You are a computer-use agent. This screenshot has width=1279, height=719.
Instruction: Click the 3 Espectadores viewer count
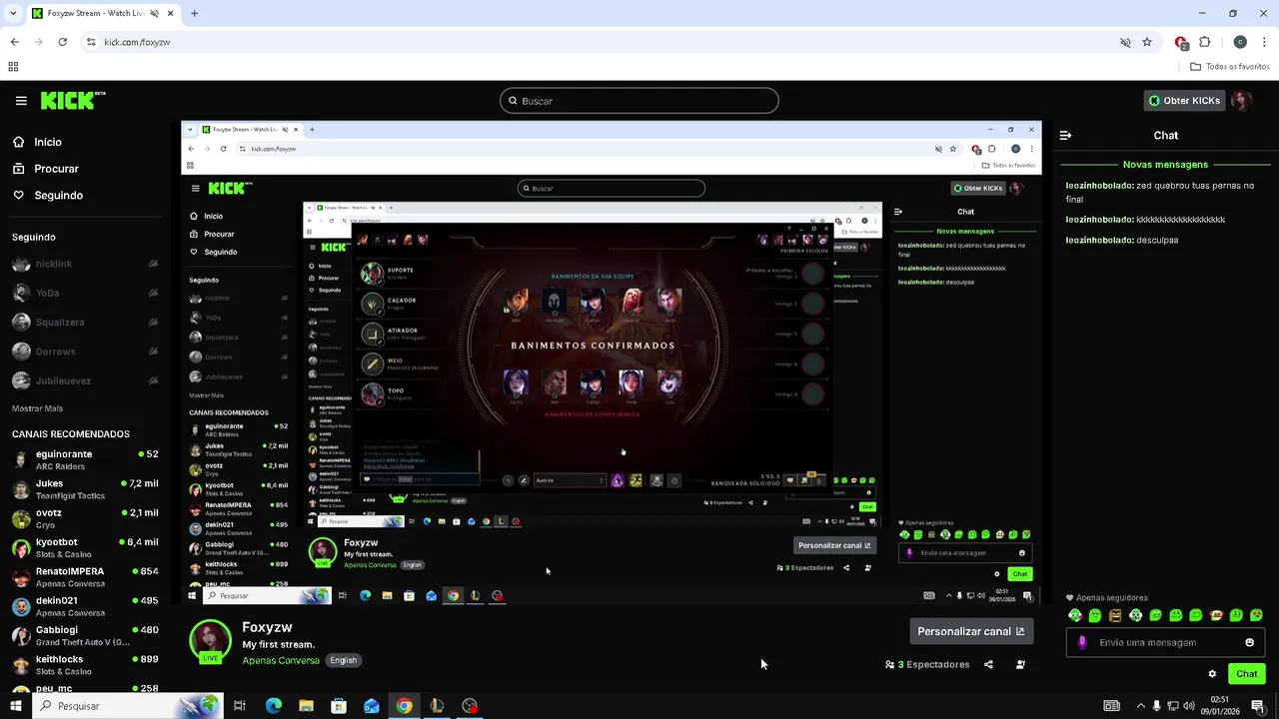927,664
